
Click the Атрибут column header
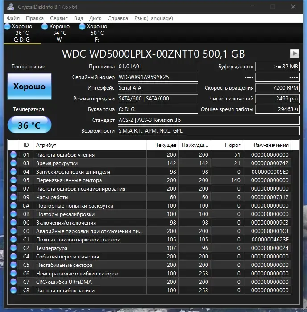[x=90, y=145]
